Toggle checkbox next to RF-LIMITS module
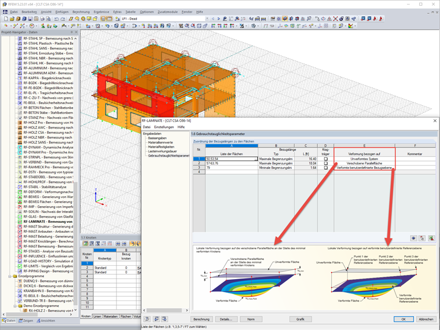Image resolution: width=440 pixels, height=330 pixels. (20, 266)
